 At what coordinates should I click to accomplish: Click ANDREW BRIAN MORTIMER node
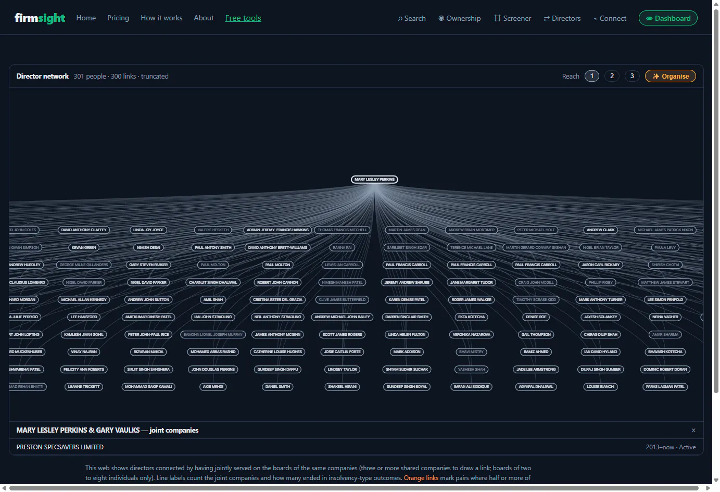pyautogui.click(x=472, y=230)
